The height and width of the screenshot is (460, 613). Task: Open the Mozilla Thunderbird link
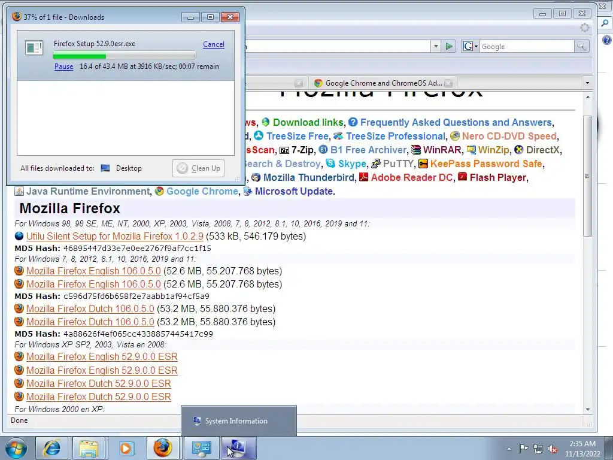(x=309, y=177)
